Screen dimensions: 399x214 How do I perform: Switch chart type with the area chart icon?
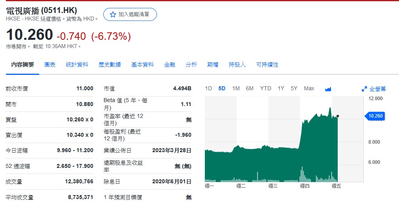(x=328, y=89)
